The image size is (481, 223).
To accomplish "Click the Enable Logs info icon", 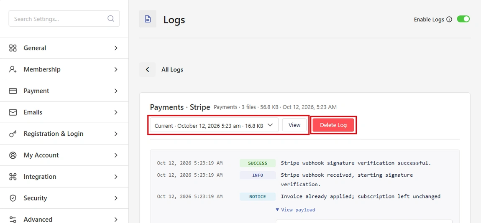I will (x=449, y=19).
